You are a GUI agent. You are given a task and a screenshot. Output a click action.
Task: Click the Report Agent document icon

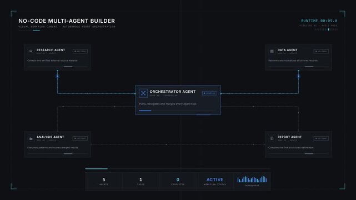pyautogui.click(x=272, y=138)
